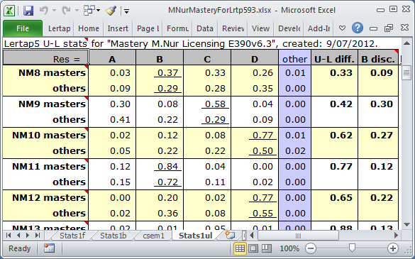Open the File tab
The height and width of the screenshot is (259, 415).
(x=23, y=28)
